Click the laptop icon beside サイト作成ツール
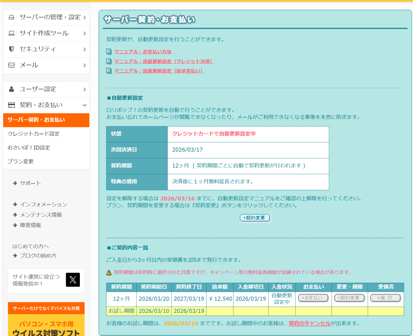Image resolution: width=413 pixels, height=336 pixels. pos(12,33)
